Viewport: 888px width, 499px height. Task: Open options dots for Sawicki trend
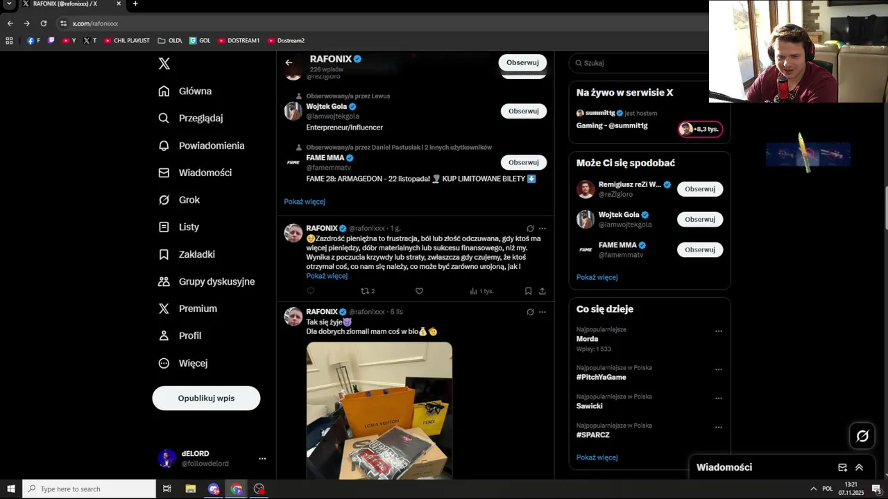[719, 399]
